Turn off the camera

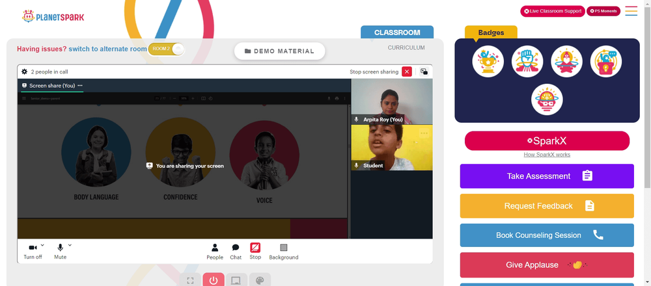[x=33, y=252]
